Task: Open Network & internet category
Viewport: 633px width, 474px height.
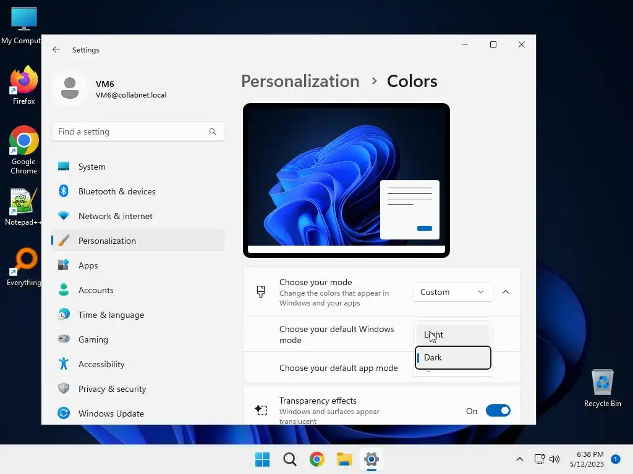Action: (138, 215)
